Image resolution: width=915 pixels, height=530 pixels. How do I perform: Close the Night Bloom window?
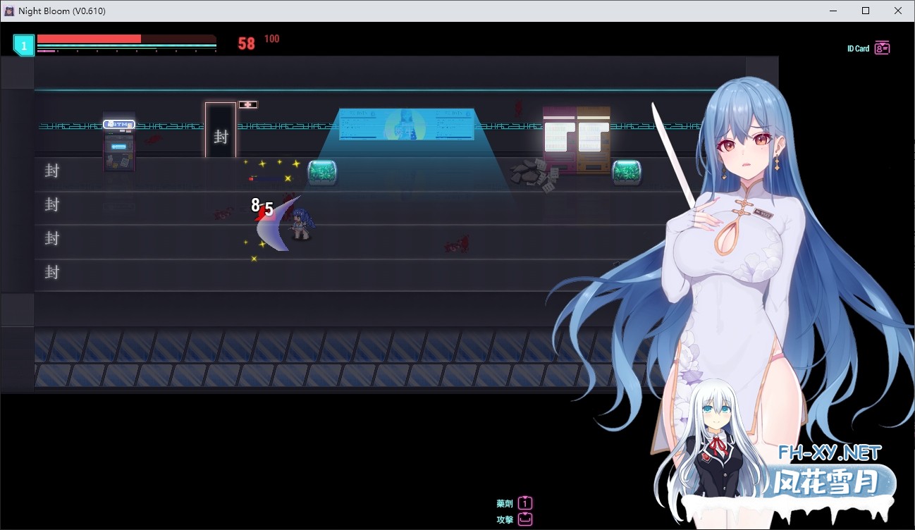click(x=898, y=11)
